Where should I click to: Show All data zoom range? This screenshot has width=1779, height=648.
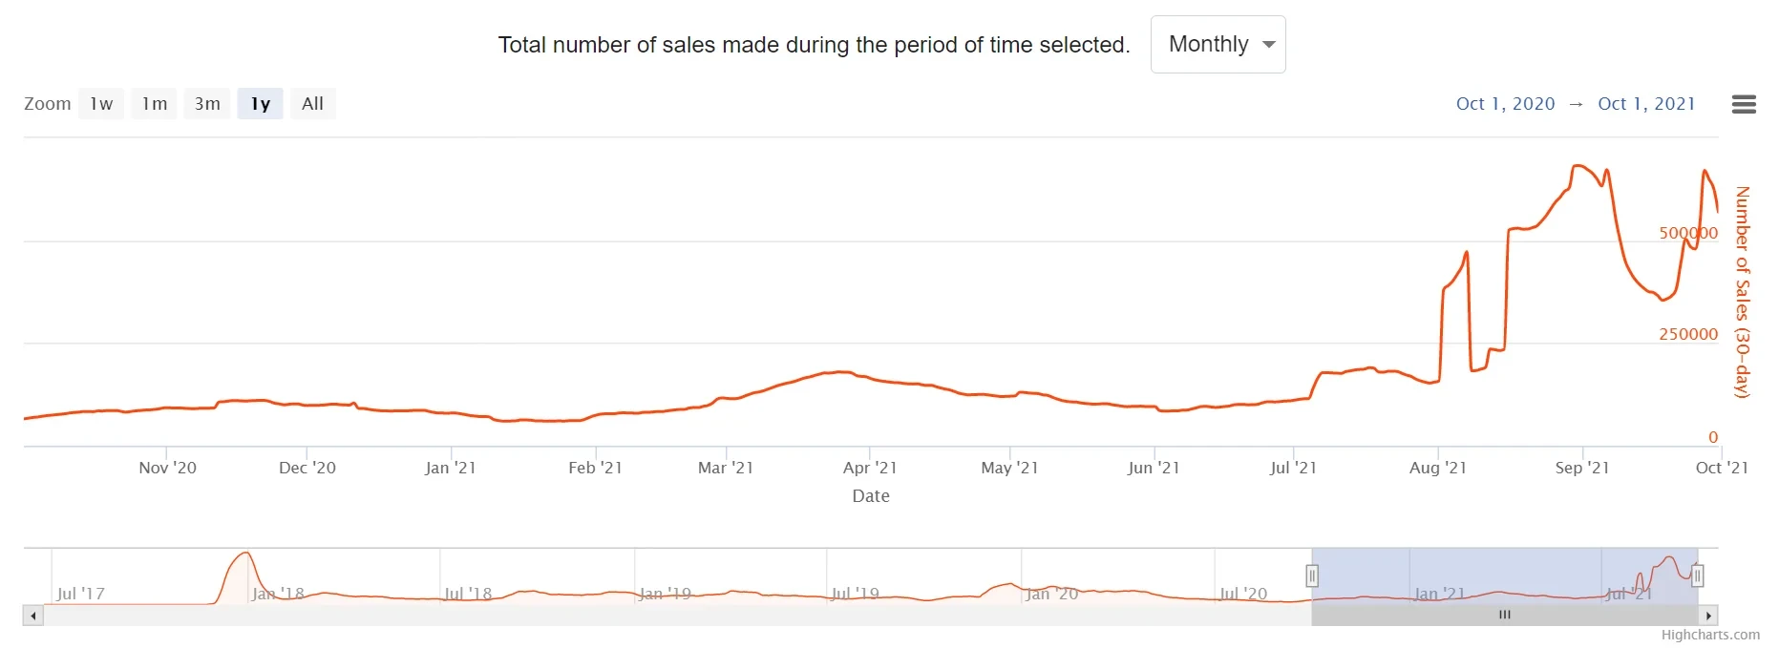(x=312, y=104)
